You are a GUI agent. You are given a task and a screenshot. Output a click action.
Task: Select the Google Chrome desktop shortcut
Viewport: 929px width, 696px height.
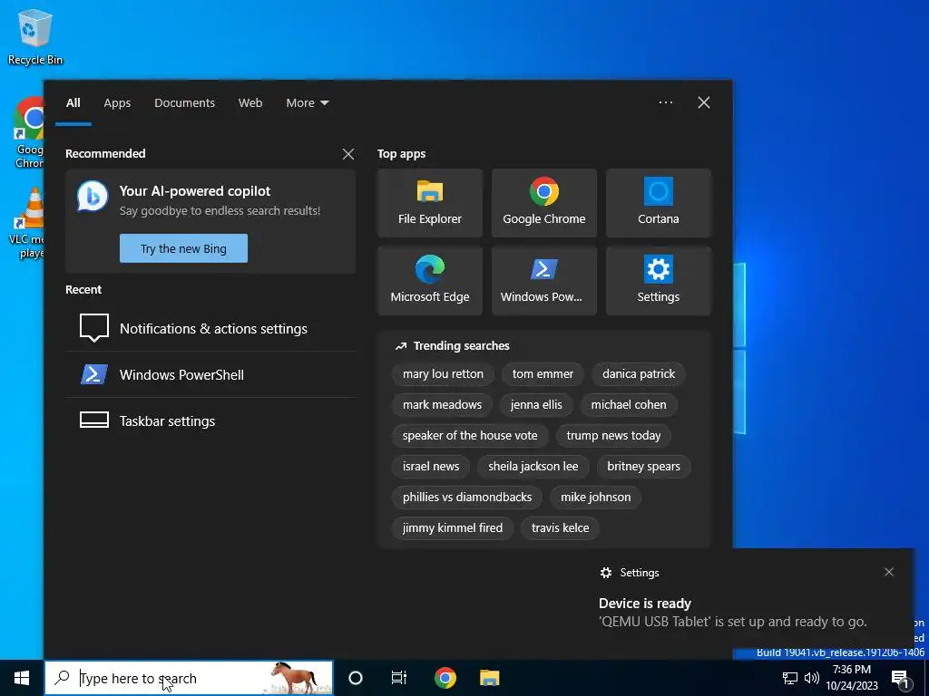pyautogui.click(x=30, y=132)
